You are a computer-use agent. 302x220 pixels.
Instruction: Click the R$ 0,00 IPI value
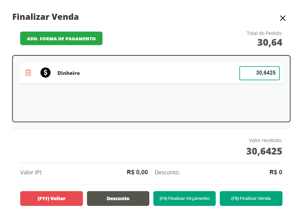pyautogui.click(x=137, y=173)
